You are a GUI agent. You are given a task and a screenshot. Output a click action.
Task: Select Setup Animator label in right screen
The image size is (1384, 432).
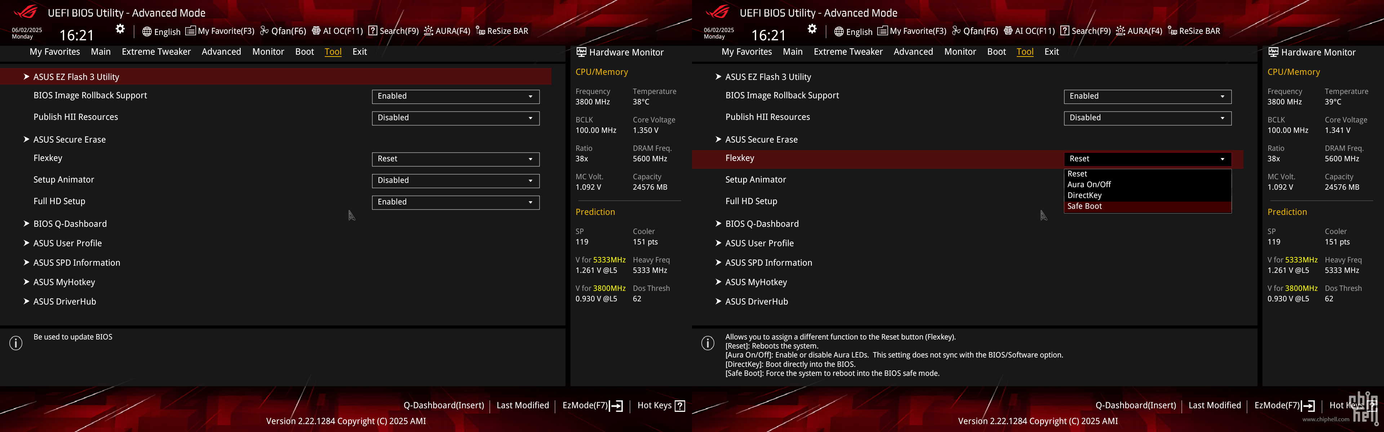[755, 180]
